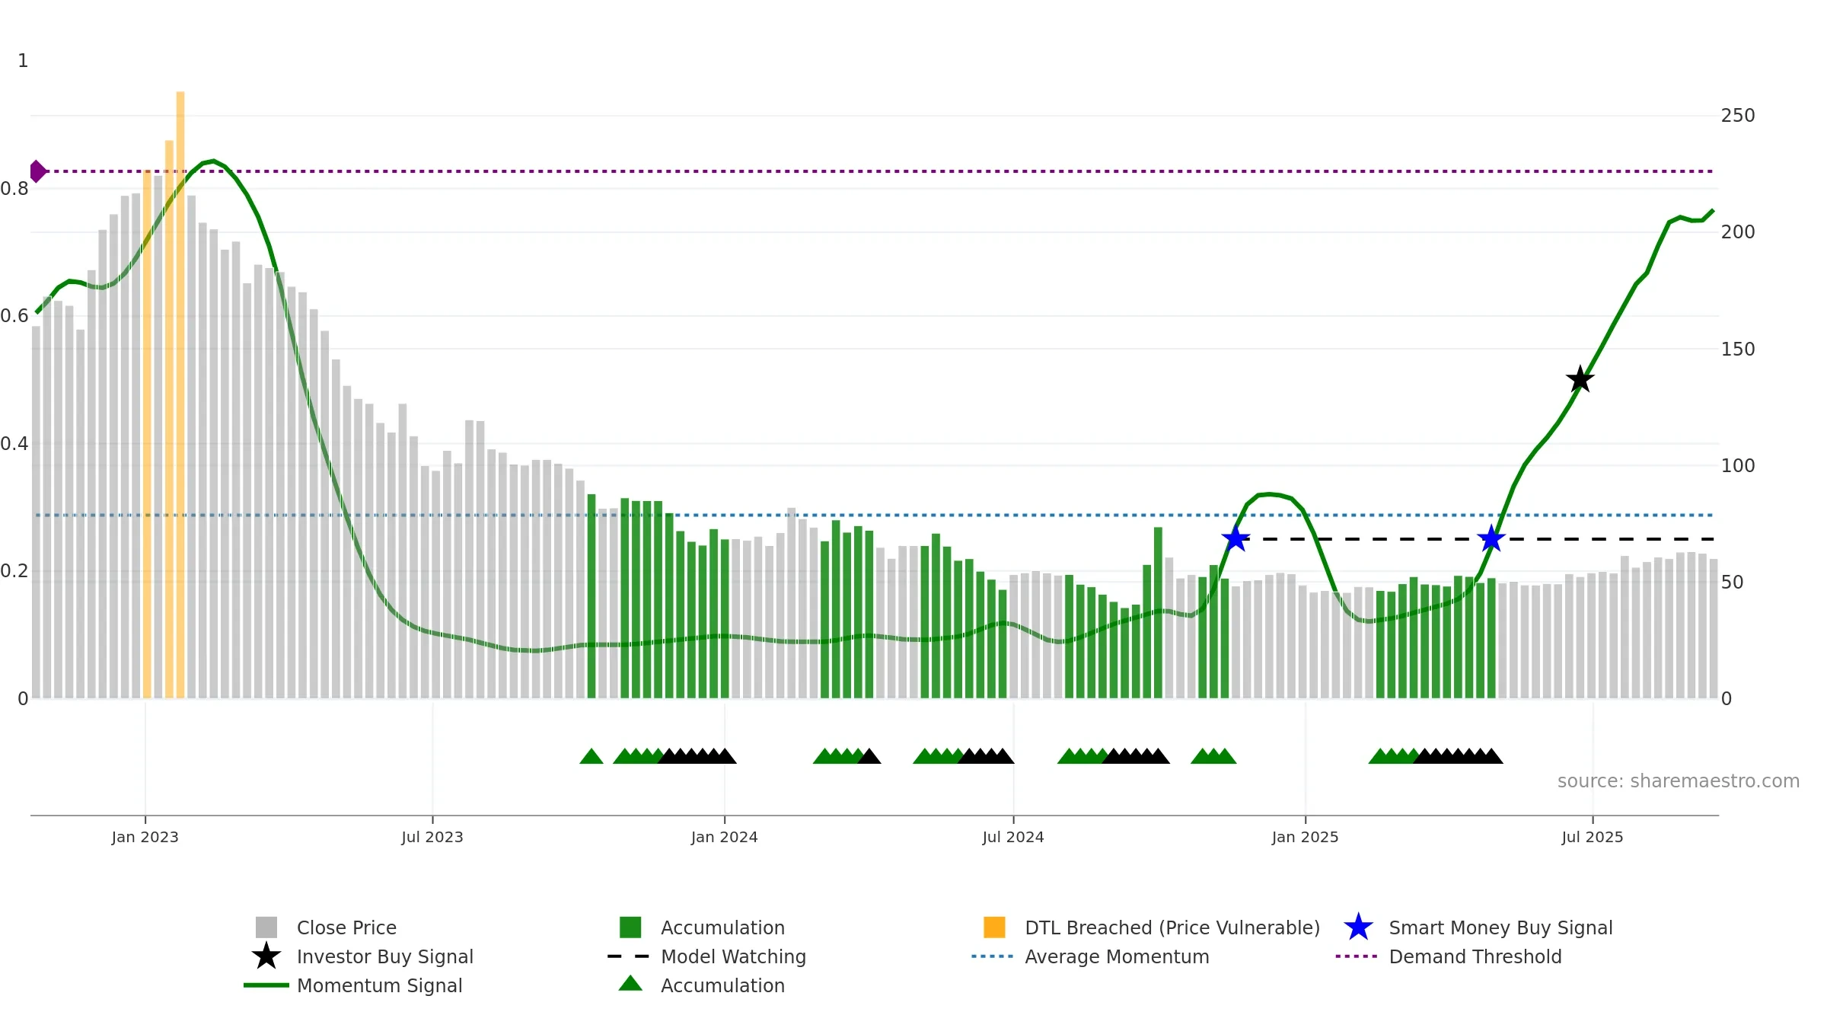This screenshot has height=1028, width=1827.
Task: Toggle the Close Price legend label
Action: (x=346, y=927)
